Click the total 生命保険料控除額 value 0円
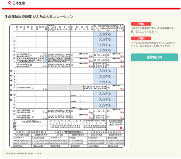Screen dimensions: 181x159 pyautogui.click(x=122, y=128)
